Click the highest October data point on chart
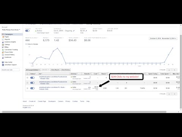This screenshot has width=182, height=137. (x=58, y=48)
